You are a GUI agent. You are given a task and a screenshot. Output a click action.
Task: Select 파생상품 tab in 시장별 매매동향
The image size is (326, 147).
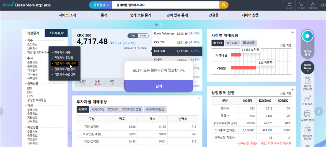[249, 43]
